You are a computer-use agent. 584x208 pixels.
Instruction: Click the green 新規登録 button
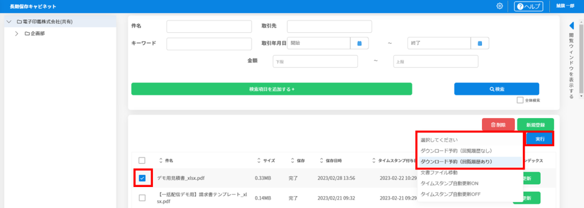click(535, 125)
